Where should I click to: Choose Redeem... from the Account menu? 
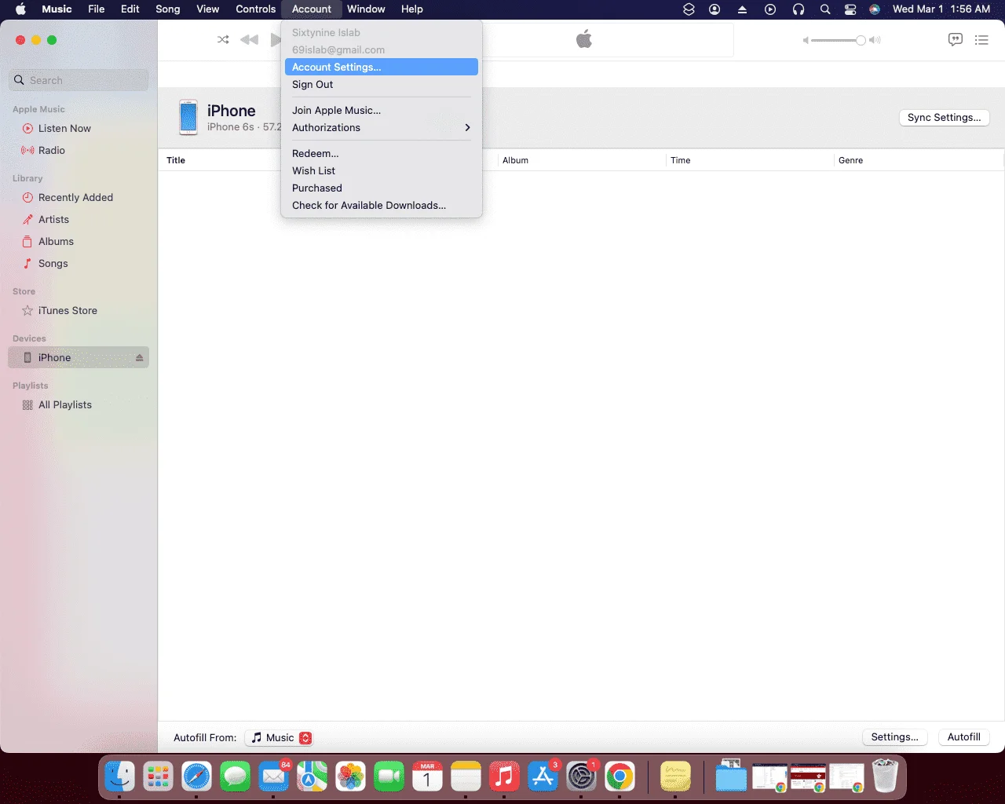coord(382,153)
